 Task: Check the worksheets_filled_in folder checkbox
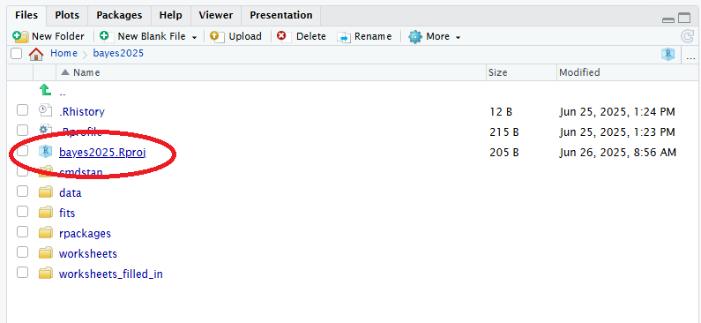click(x=22, y=273)
